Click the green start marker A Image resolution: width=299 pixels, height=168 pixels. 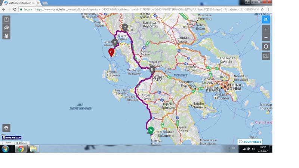tap(151, 131)
